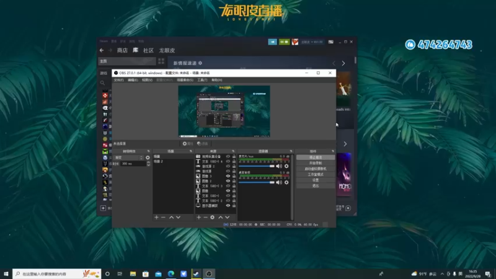Pop out the 混音器 dock panel
This screenshot has width=496, height=279.
click(291, 151)
